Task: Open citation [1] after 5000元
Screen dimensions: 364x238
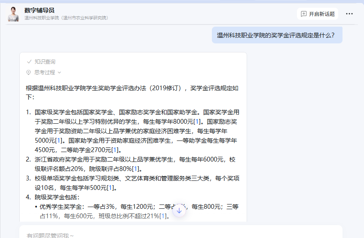Action: pyautogui.click(x=59, y=140)
